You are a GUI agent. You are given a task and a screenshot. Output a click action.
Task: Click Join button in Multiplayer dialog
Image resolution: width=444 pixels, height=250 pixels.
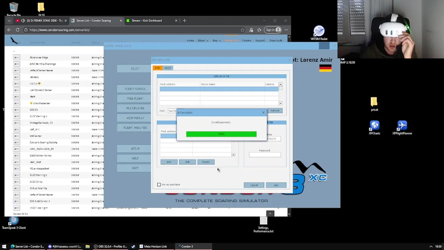276,185
